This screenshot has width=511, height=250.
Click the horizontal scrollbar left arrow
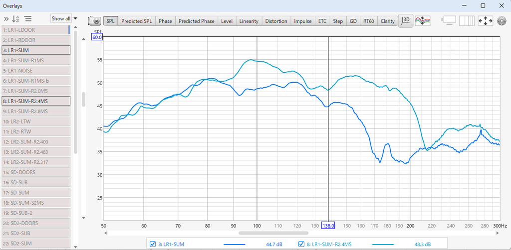coord(106,233)
